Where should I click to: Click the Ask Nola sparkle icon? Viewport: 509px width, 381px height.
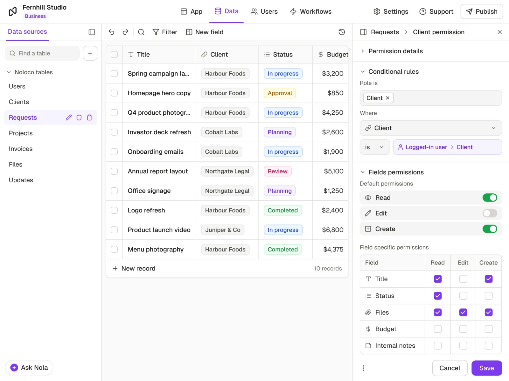(14, 368)
